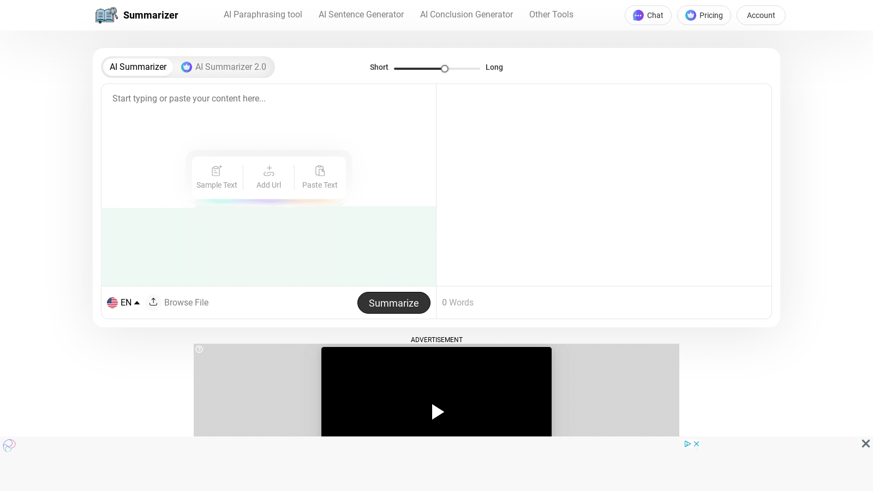873x491 pixels.
Task: Click Browse File to upload
Action: pos(186,302)
